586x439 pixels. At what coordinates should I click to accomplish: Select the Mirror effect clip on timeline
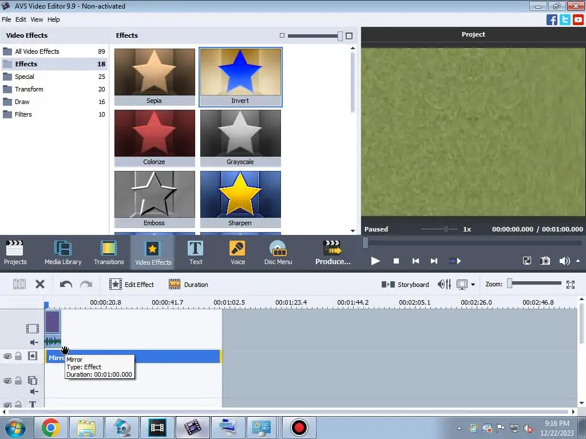tap(133, 357)
